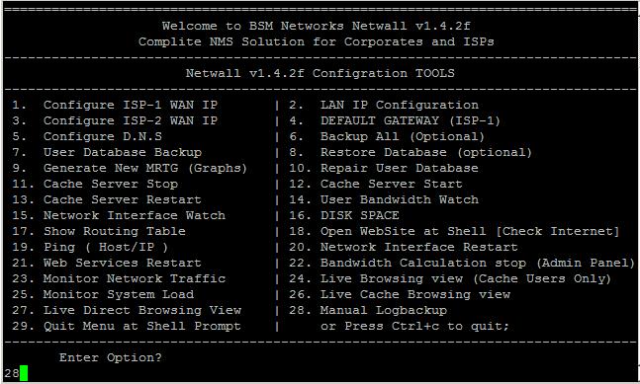Image resolution: width=640 pixels, height=384 pixels.
Task: Click the green cursor after 28
Action: [24, 373]
